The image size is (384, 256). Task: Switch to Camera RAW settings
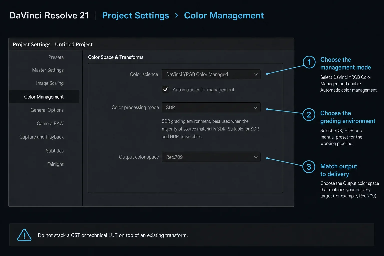tap(50, 123)
